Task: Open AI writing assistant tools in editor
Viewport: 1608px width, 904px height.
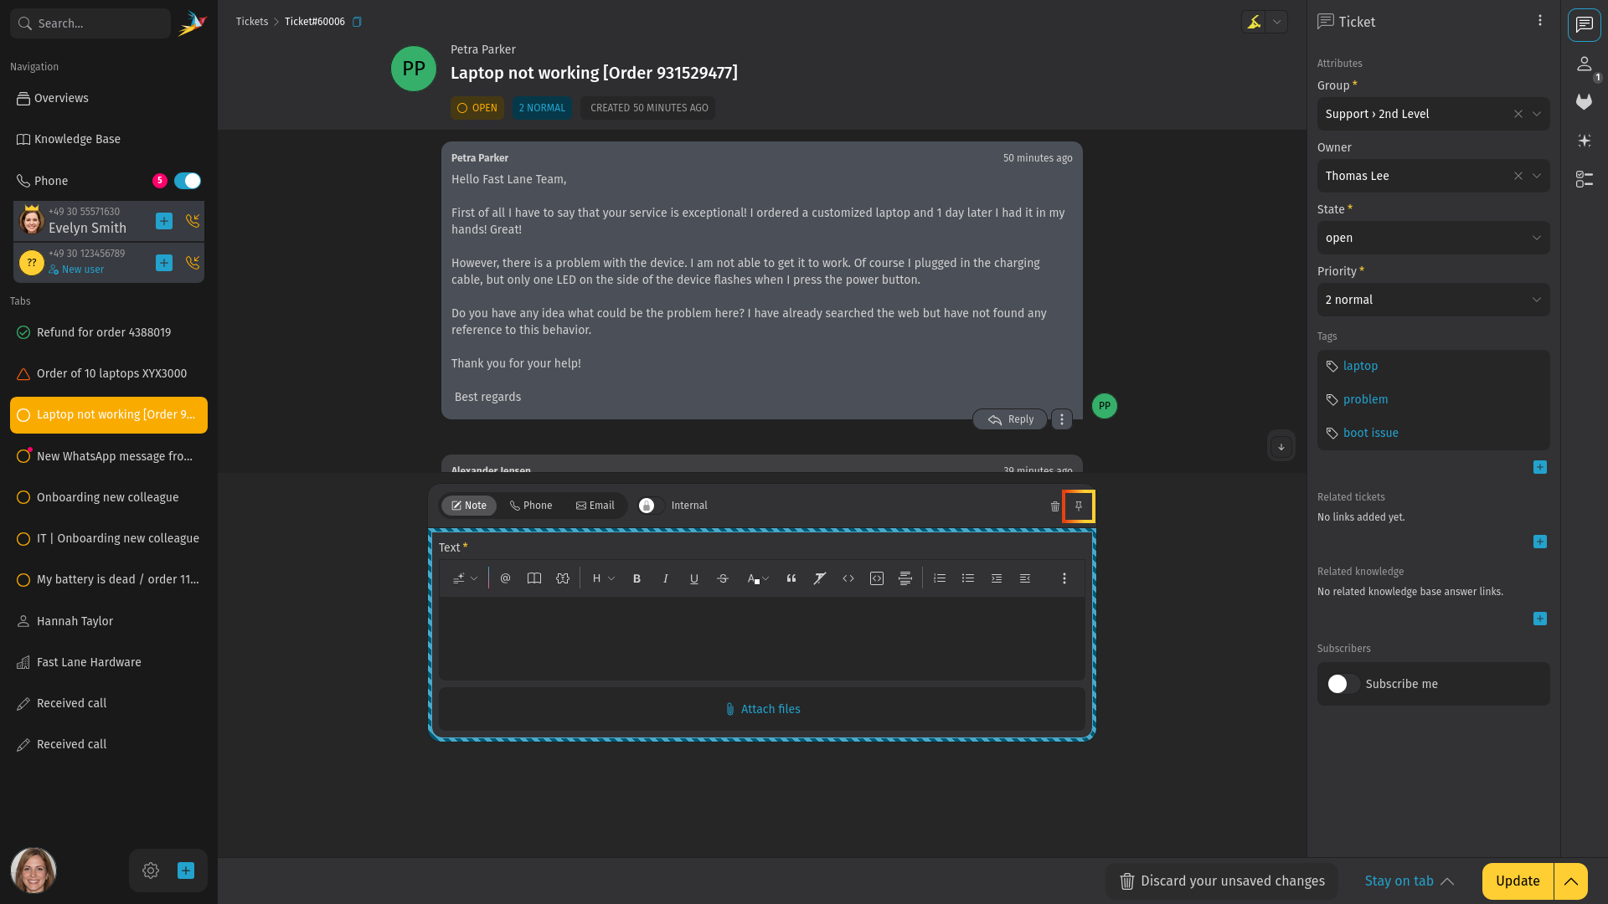Action: point(464,578)
